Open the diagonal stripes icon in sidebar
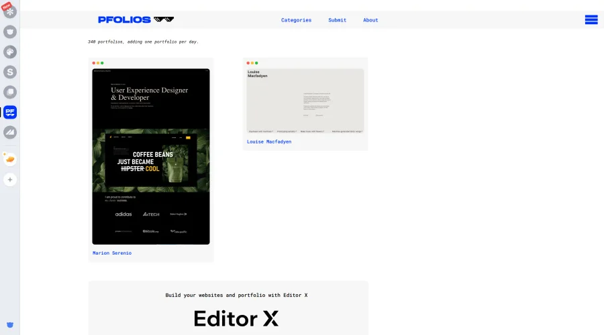Image resolution: width=604 pixels, height=335 pixels. 10,132
